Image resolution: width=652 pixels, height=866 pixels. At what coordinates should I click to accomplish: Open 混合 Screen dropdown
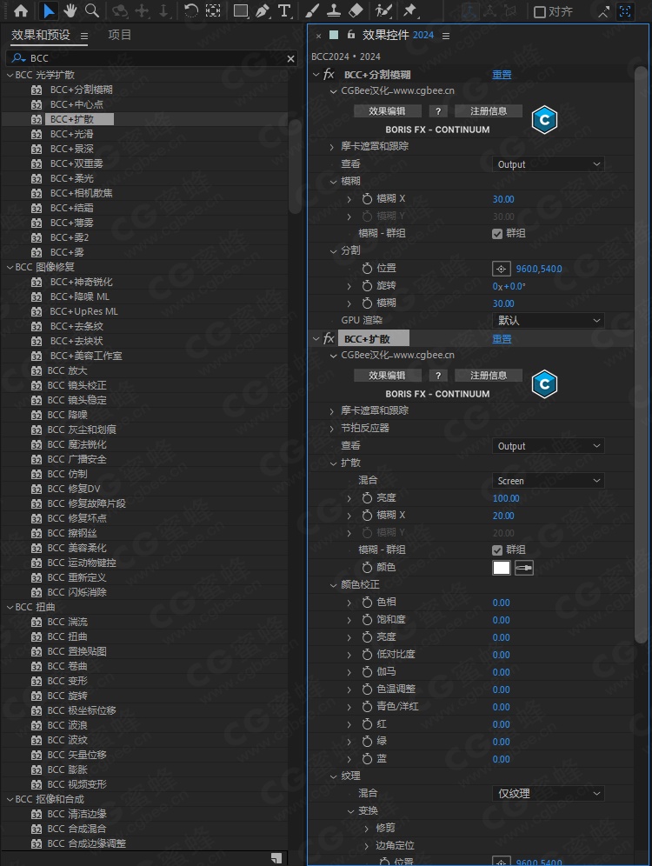tap(548, 481)
